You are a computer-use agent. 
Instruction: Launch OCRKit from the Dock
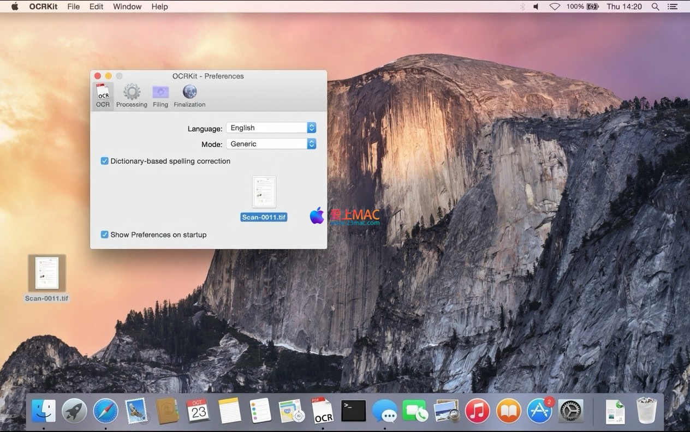(x=322, y=411)
